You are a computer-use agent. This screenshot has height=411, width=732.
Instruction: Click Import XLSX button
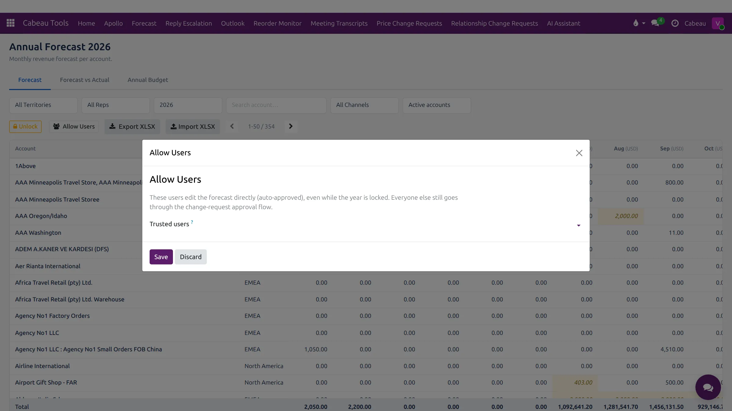(193, 126)
